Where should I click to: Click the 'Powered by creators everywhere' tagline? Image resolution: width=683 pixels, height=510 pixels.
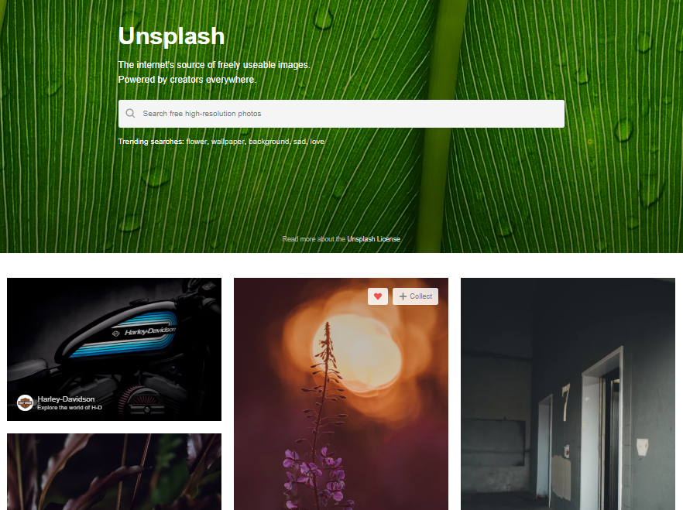(x=187, y=80)
